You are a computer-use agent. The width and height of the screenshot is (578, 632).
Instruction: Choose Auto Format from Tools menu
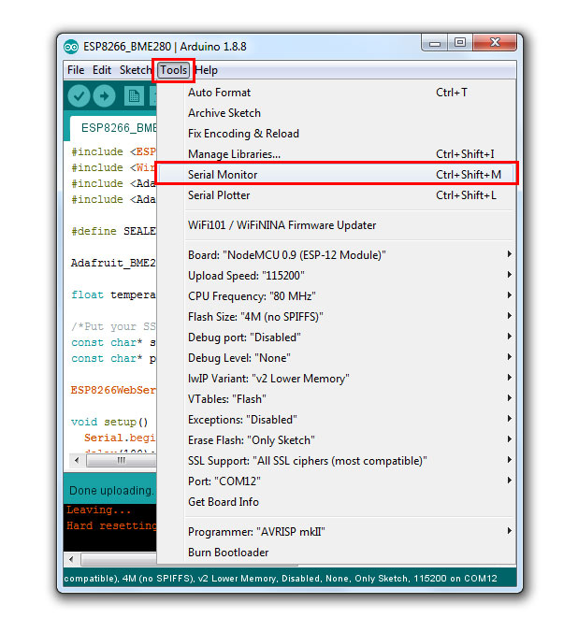click(x=336, y=93)
